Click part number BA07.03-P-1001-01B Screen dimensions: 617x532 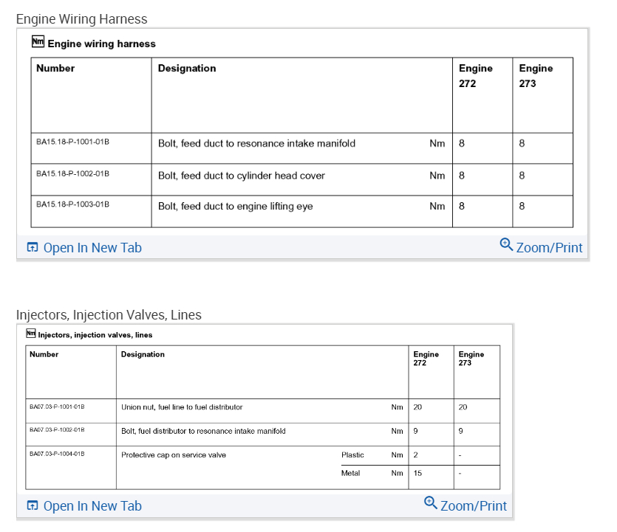click(x=57, y=407)
